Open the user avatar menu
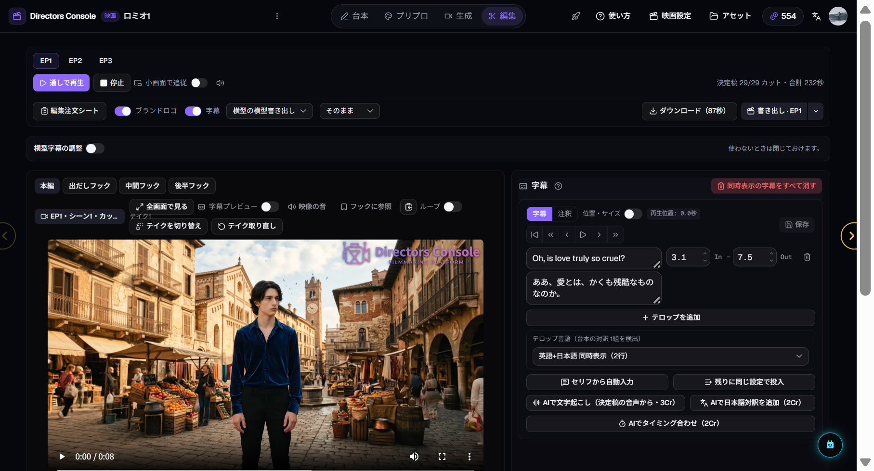The height and width of the screenshot is (471, 874). (x=838, y=16)
